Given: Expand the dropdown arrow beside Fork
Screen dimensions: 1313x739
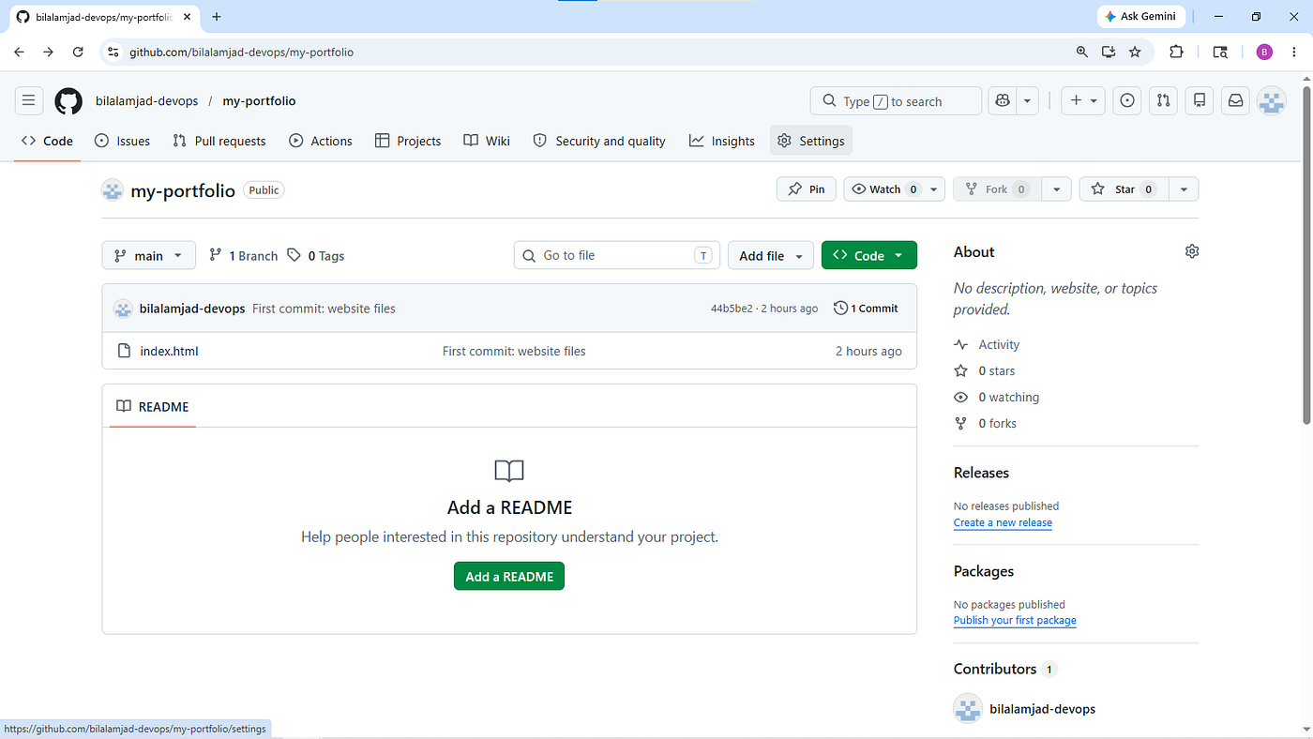Looking at the screenshot, I should (1056, 189).
